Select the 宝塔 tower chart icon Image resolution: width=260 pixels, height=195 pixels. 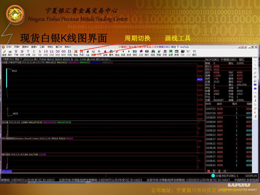coord(105,53)
